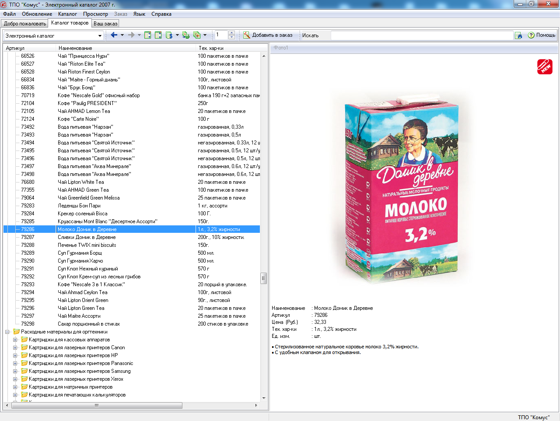
Task: Click folder icon beside Картриджи для лазерных принтеров Samsung
Action: [24, 371]
